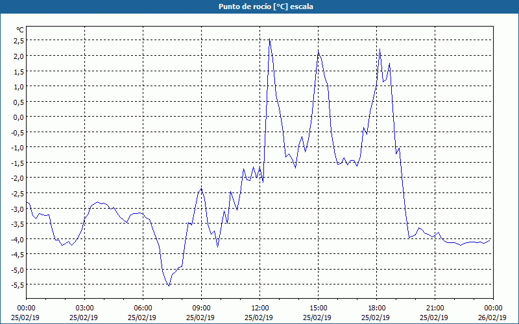
Task: Select the 21:00 time label
Action: (x=435, y=308)
